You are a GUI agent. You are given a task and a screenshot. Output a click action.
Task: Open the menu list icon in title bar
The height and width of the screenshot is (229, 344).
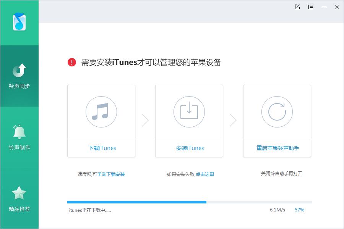pyautogui.click(x=311, y=7)
